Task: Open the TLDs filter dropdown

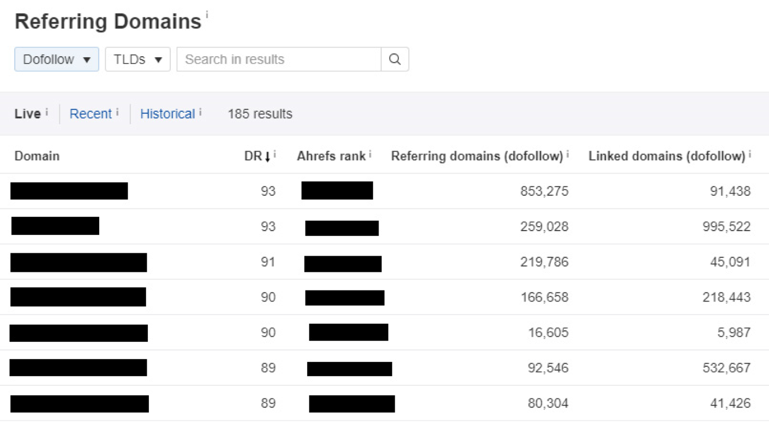Action: (x=138, y=59)
